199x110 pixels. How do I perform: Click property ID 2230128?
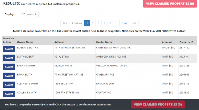(184, 66)
